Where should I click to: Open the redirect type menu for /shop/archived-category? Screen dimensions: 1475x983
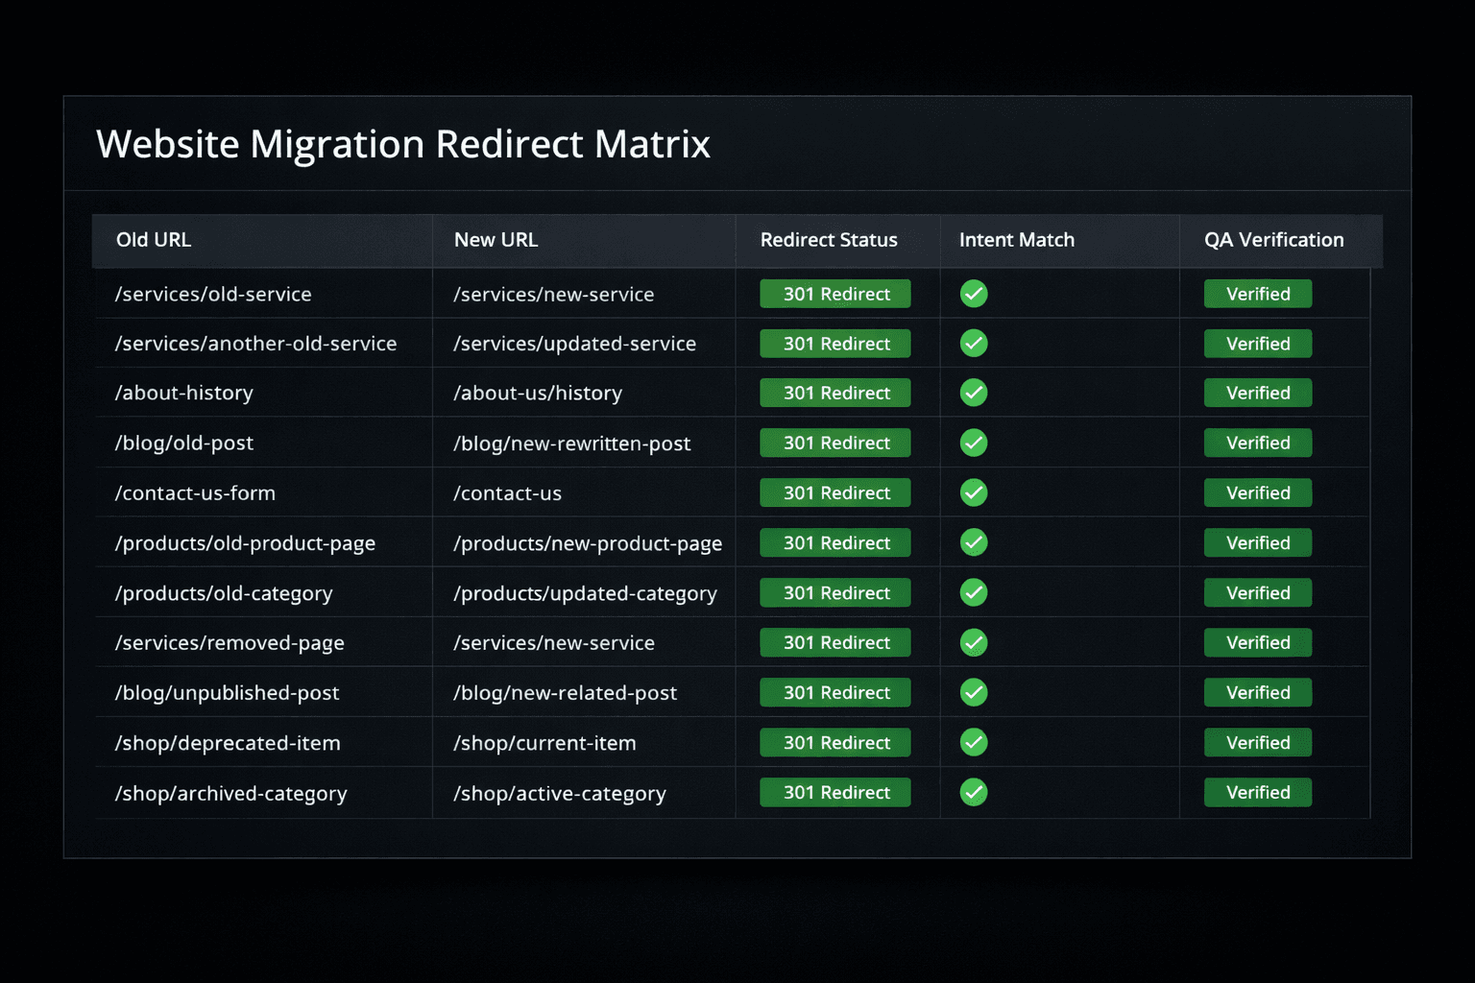point(834,792)
